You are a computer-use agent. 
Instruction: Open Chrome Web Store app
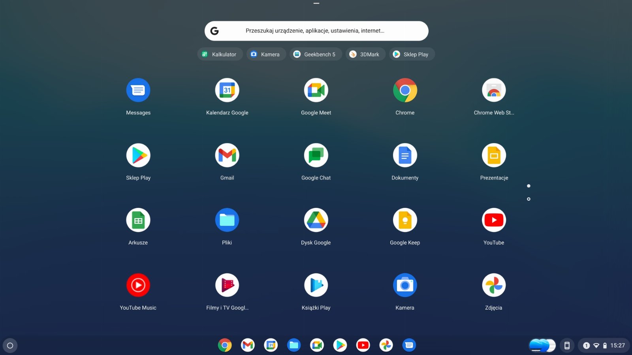[494, 90]
